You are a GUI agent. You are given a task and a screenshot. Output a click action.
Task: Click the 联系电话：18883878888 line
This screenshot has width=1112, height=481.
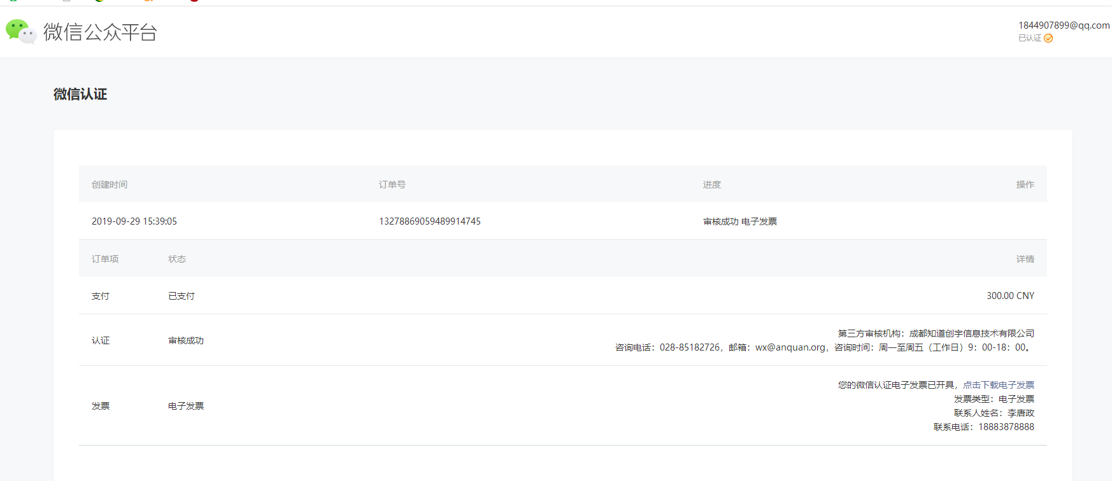click(984, 427)
